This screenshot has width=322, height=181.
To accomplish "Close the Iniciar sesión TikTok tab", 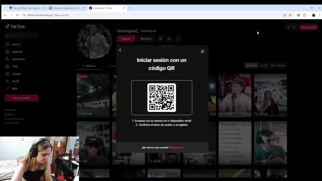I will [124, 8].
